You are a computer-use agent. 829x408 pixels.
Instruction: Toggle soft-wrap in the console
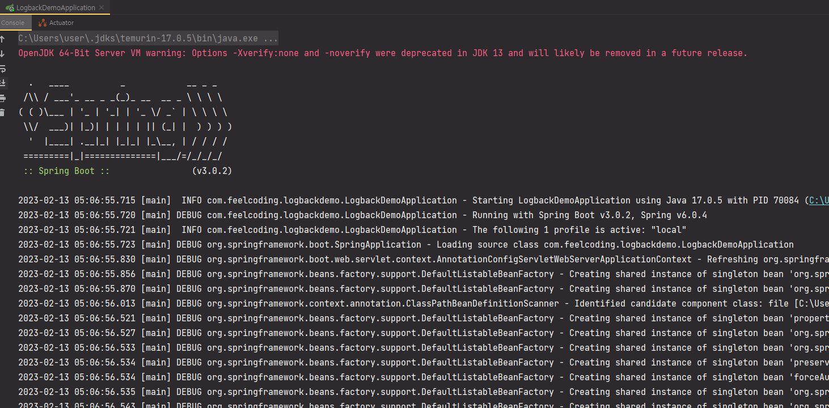[2, 69]
